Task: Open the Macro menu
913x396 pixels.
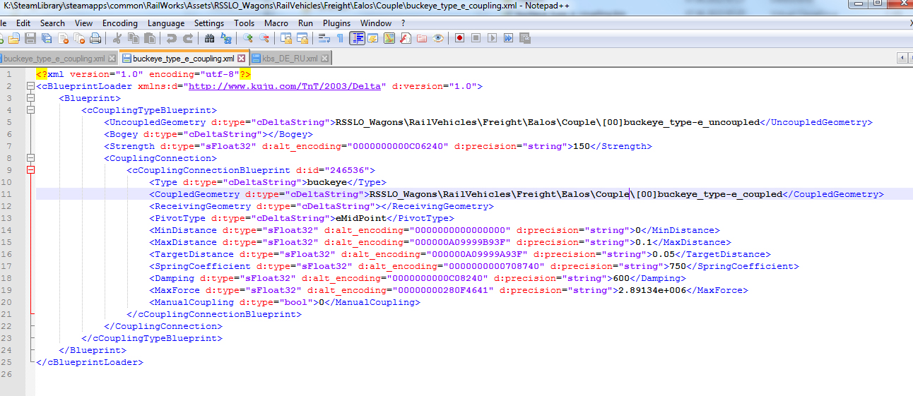Action: click(x=276, y=23)
